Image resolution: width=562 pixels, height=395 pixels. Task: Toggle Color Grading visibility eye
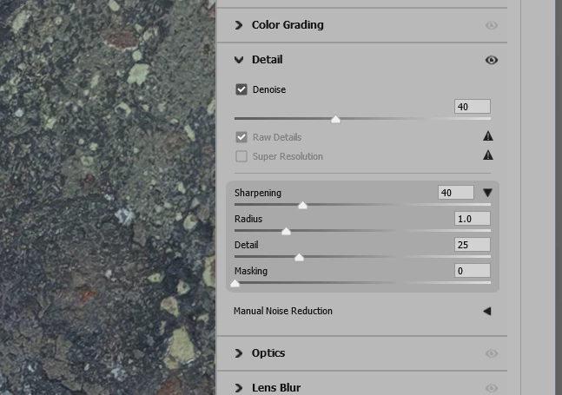point(492,25)
